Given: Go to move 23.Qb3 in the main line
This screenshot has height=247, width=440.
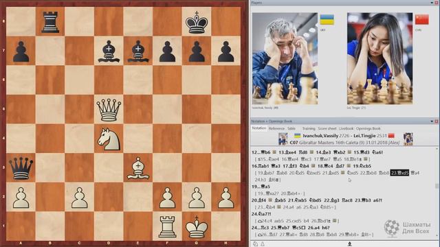Looking at the screenshot, I should 362,200.
